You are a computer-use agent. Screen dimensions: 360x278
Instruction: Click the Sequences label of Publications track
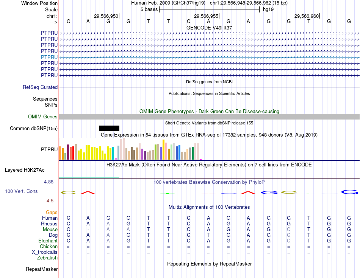(x=45, y=99)
